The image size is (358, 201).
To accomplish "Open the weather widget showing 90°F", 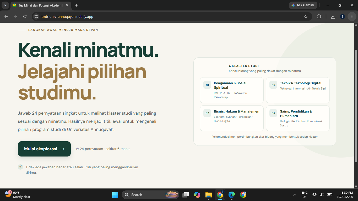I will (x=18, y=195).
